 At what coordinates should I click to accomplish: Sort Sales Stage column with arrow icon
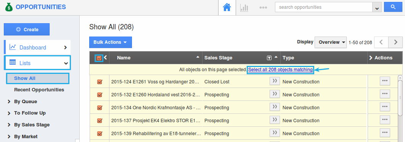(276, 57)
